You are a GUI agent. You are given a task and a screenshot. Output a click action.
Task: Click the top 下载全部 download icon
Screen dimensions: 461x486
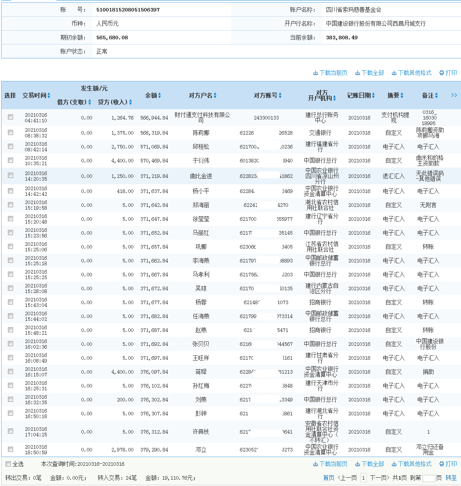point(357,73)
